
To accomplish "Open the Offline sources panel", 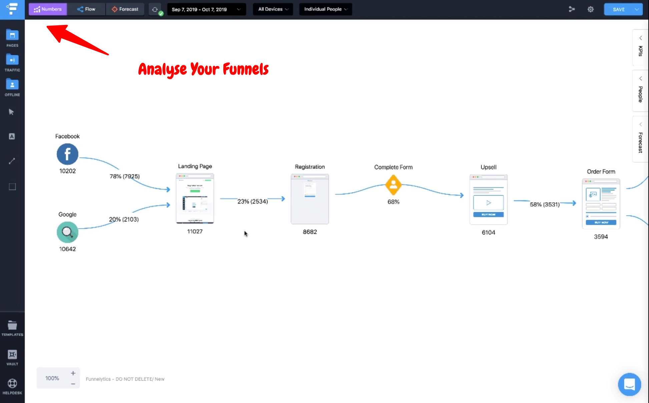I will [12, 85].
